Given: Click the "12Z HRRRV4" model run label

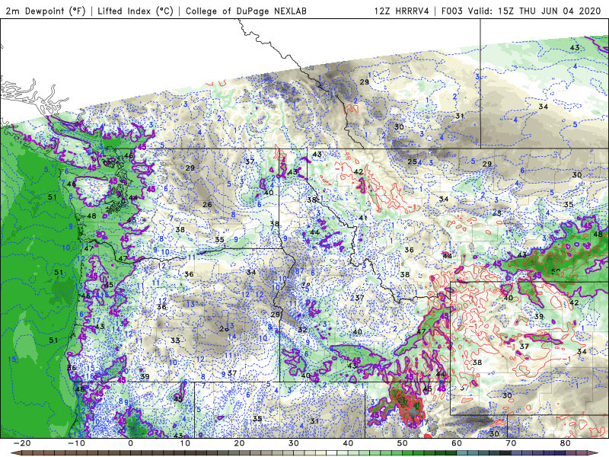Looking at the screenshot, I should (x=402, y=11).
